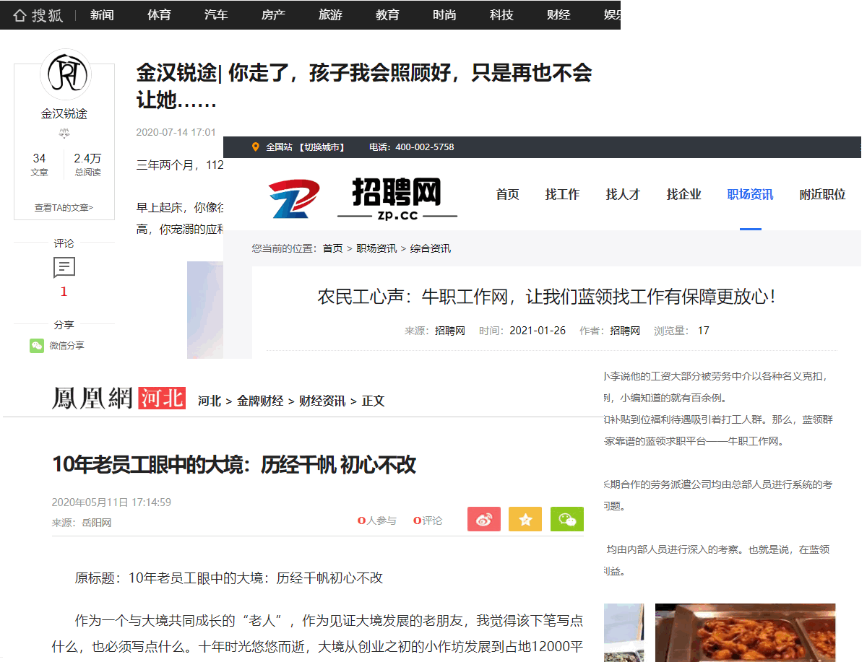The image size is (867, 662).
Task: Click 查看TA的文章 link
Action: pyautogui.click(x=64, y=208)
